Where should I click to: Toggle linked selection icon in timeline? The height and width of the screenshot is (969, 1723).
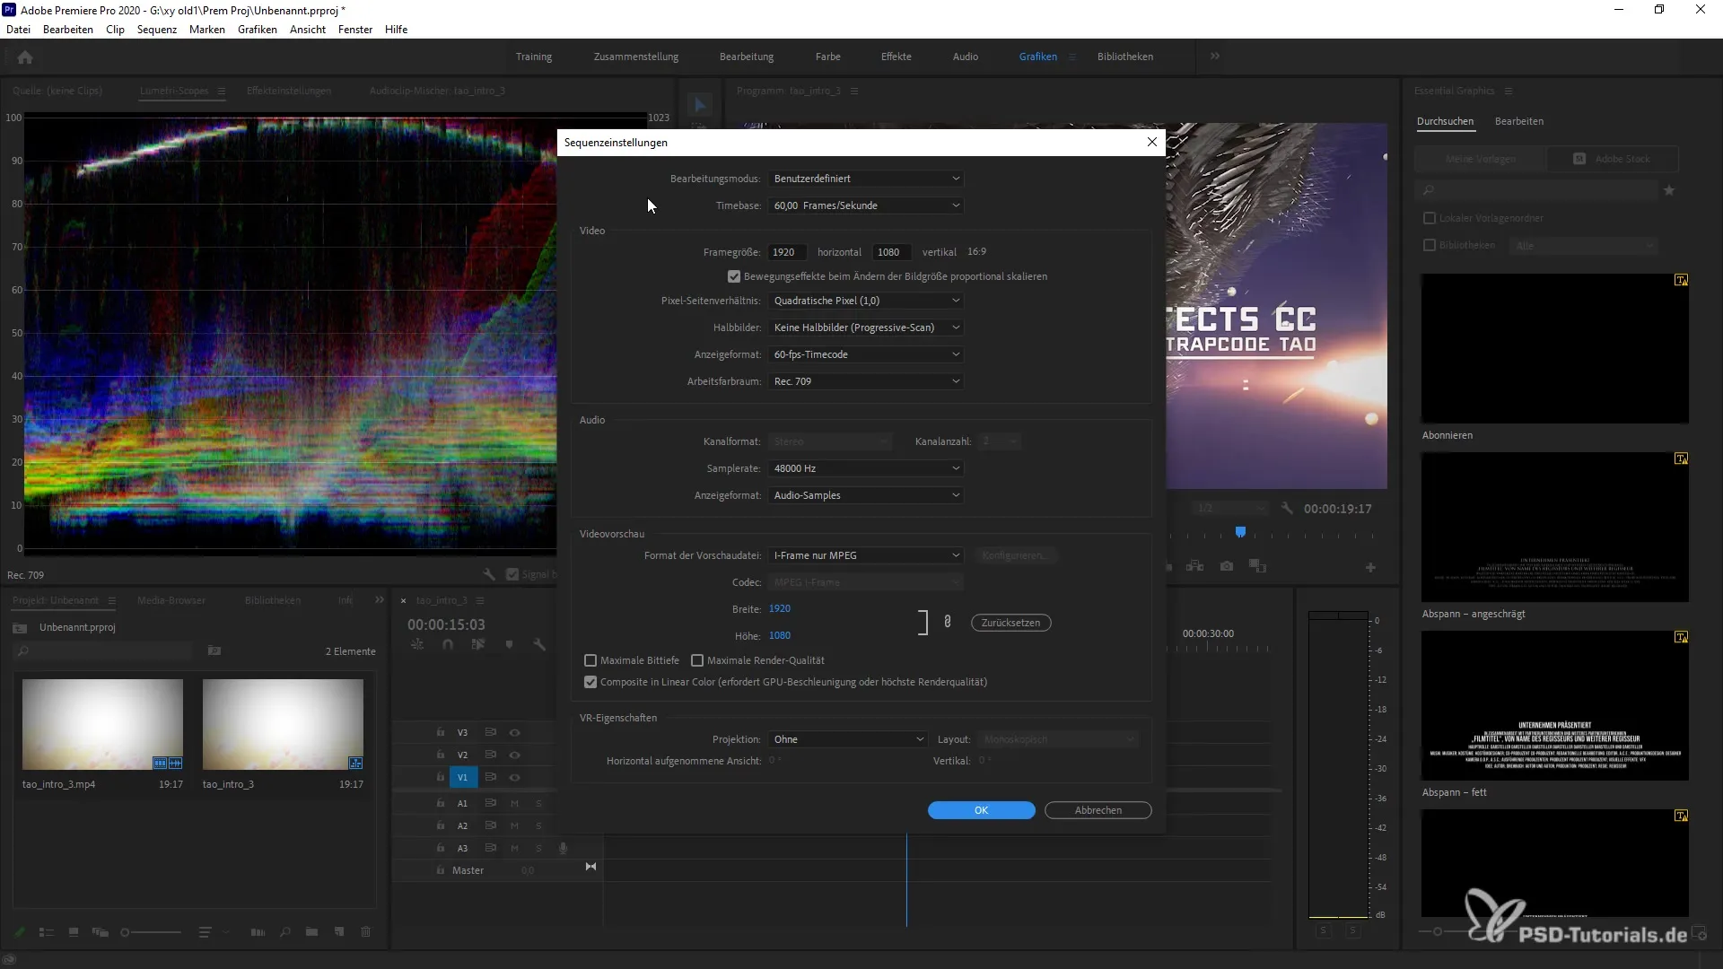pyautogui.click(x=478, y=644)
